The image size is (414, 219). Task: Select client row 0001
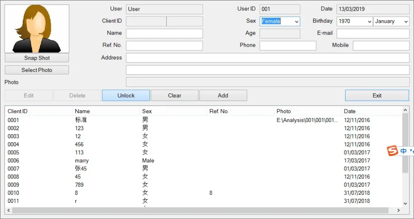[x=203, y=120]
